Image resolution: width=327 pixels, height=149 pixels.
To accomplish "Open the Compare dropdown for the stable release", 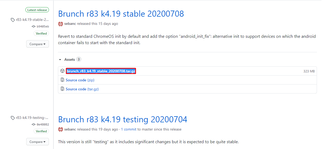I will coord(38,44).
